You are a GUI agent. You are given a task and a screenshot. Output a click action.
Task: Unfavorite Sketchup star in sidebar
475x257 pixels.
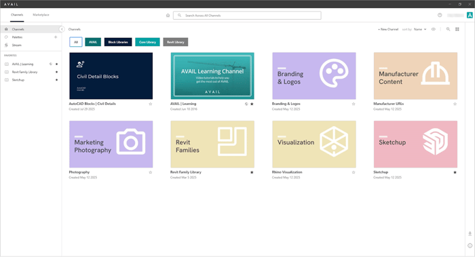point(56,80)
